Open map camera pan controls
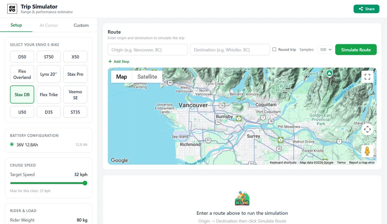 [x=367, y=129]
